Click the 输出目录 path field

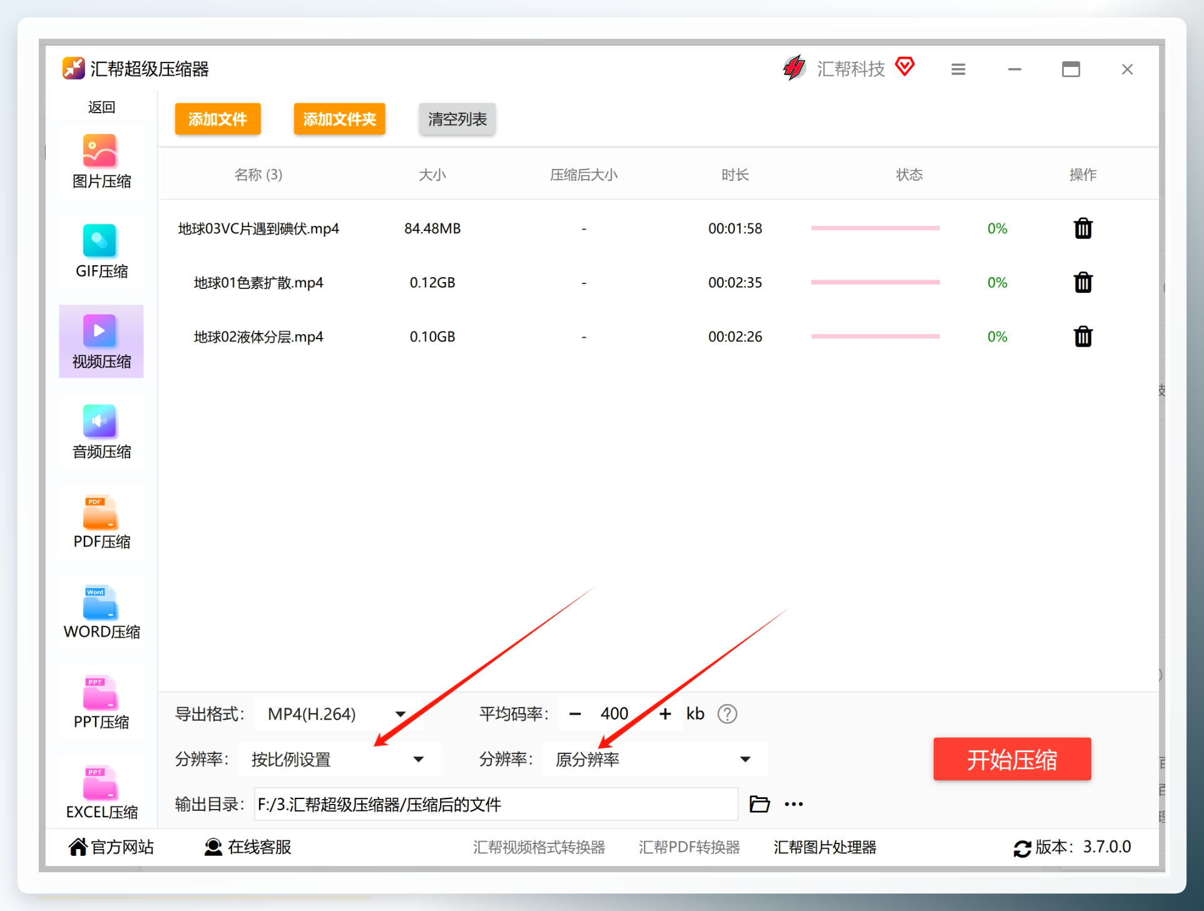coord(496,804)
